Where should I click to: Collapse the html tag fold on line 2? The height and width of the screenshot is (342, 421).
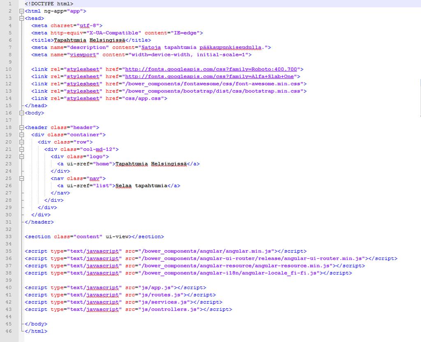coord(21,11)
